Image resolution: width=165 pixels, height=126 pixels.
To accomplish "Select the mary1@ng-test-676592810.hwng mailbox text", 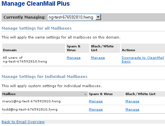I will (31, 101).
